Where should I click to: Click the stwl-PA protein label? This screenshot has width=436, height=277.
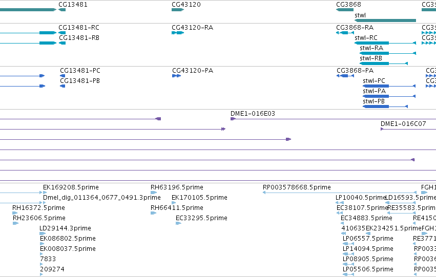point(374,91)
